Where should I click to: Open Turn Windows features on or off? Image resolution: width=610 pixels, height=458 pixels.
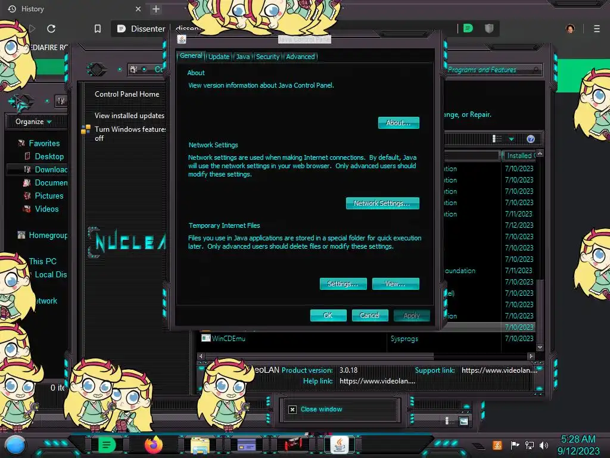tap(130, 134)
